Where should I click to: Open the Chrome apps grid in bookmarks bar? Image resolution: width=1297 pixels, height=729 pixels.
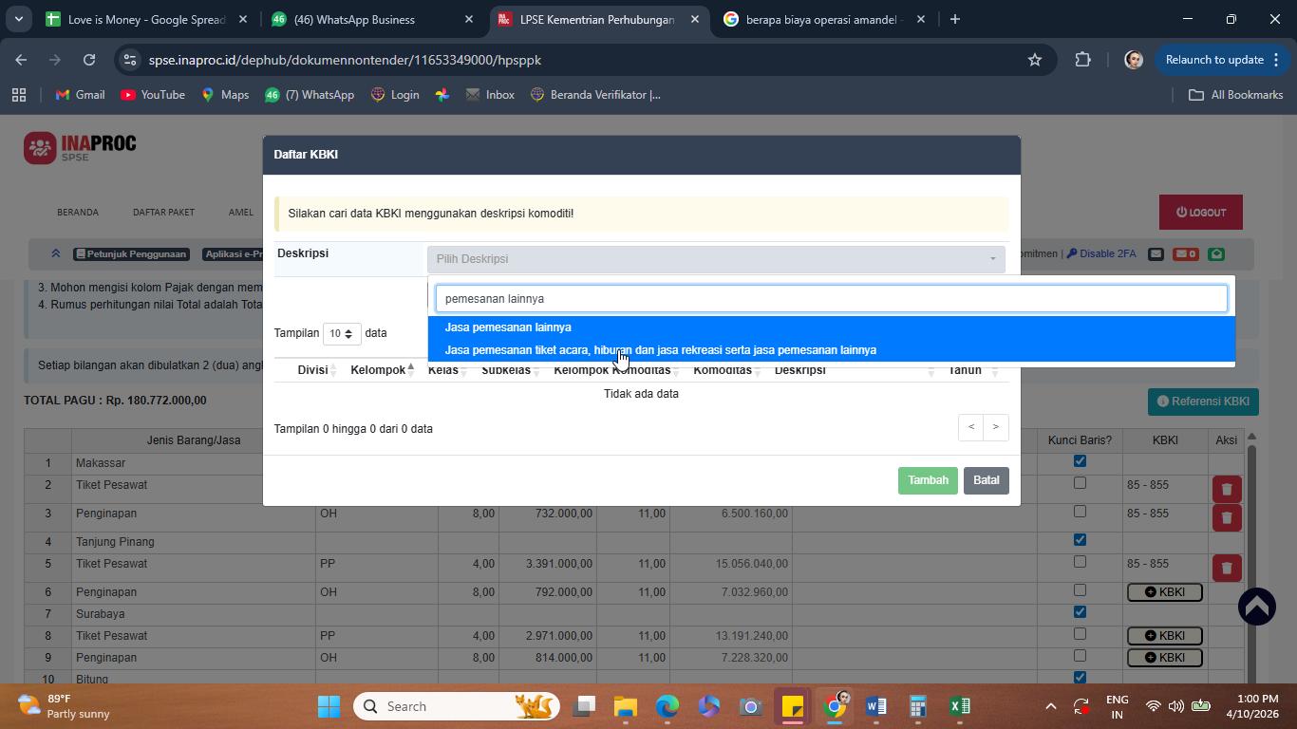tap(19, 95)
